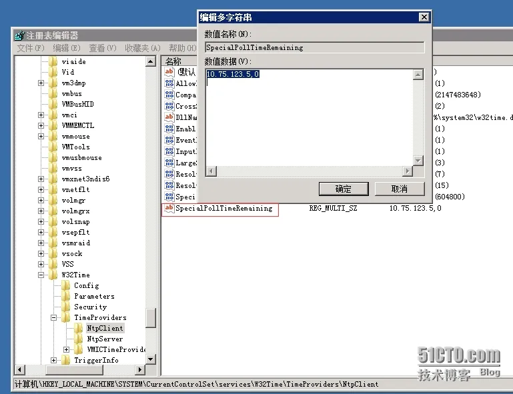The image size is (513, 394).
Task: Click the NtpServer folder icon
Action: click(79, 339)
